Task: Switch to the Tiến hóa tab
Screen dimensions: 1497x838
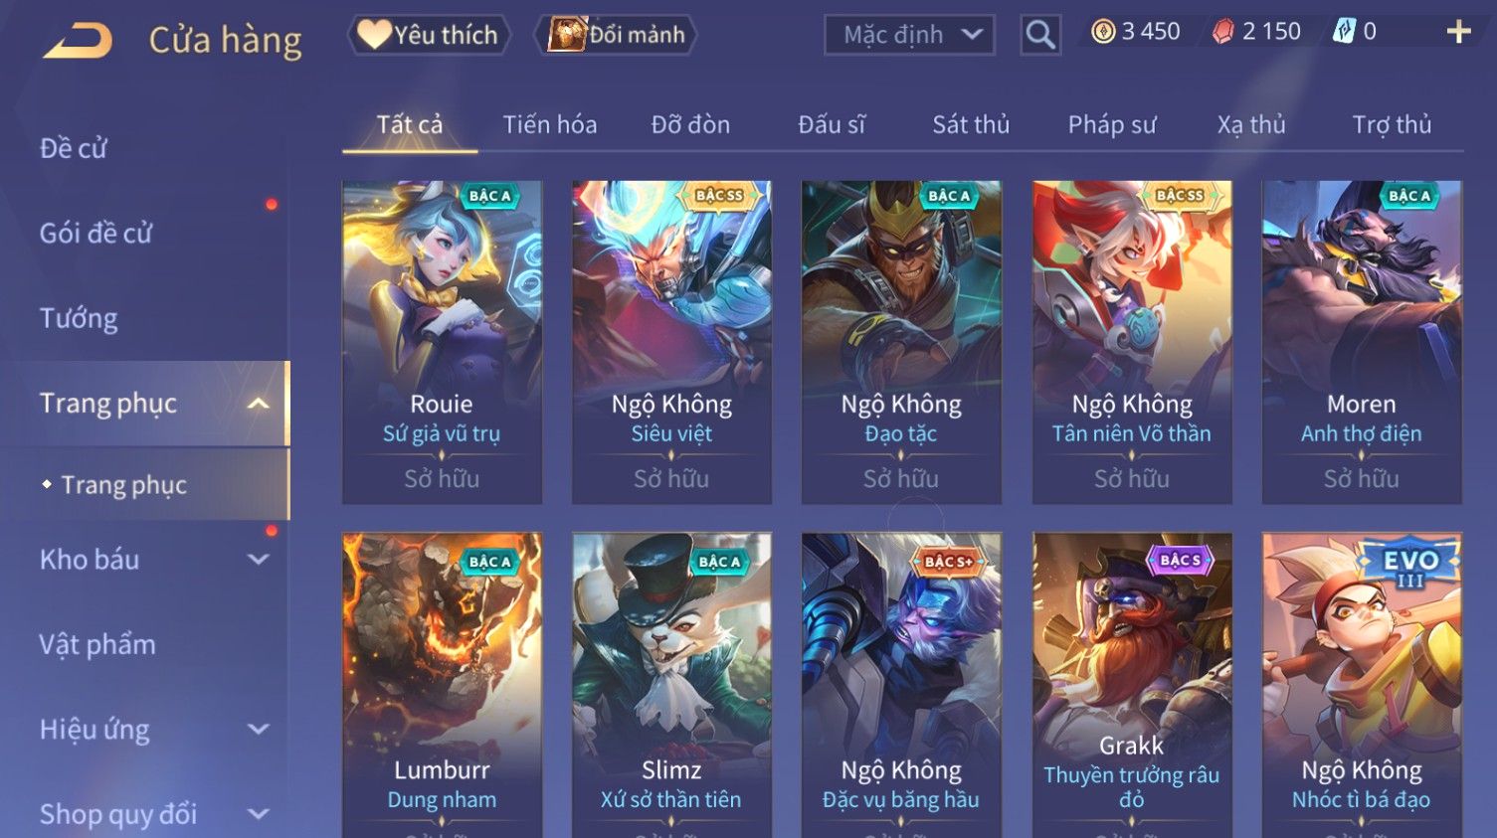Action: [550, 125]
